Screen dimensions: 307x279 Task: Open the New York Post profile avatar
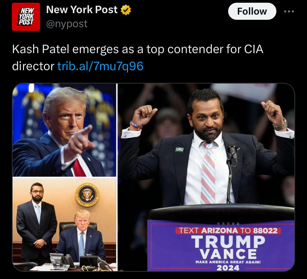pos(26,17)
